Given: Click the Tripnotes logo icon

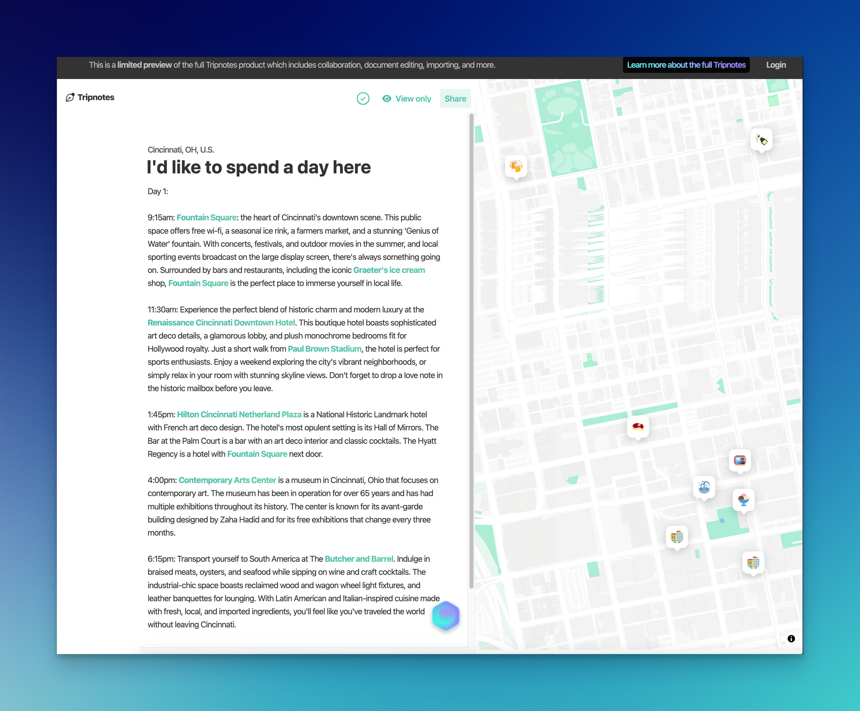Looking at the screenshot, I should click(70, 97).
